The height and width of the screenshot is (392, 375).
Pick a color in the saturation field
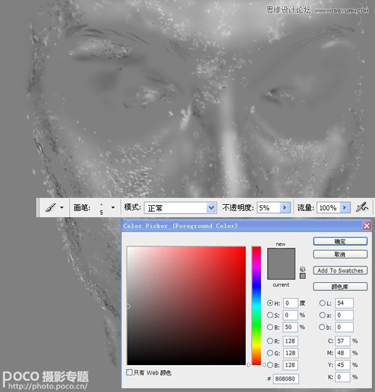pyautogui.click(x=186, y=305)
